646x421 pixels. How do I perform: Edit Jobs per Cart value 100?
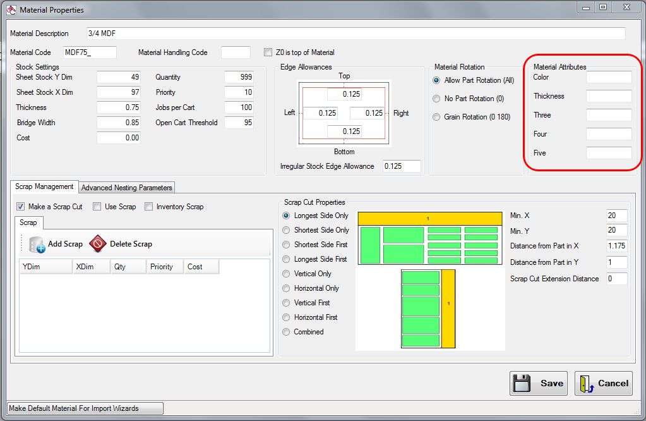coord(239,107)
